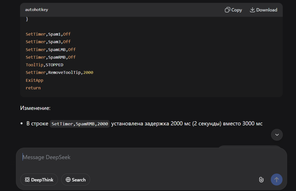This screenshot has width=296, height=191.
Task: Click the inline code SetTimer,SpamRMB,2000
Action: (80, 124)
